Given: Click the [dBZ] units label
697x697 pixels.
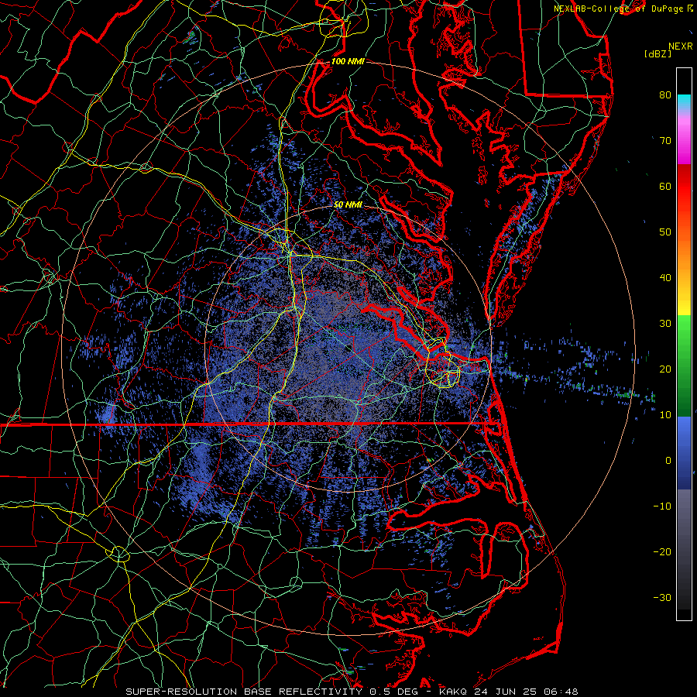Looking at the screenshot, I should pos(658,53).
